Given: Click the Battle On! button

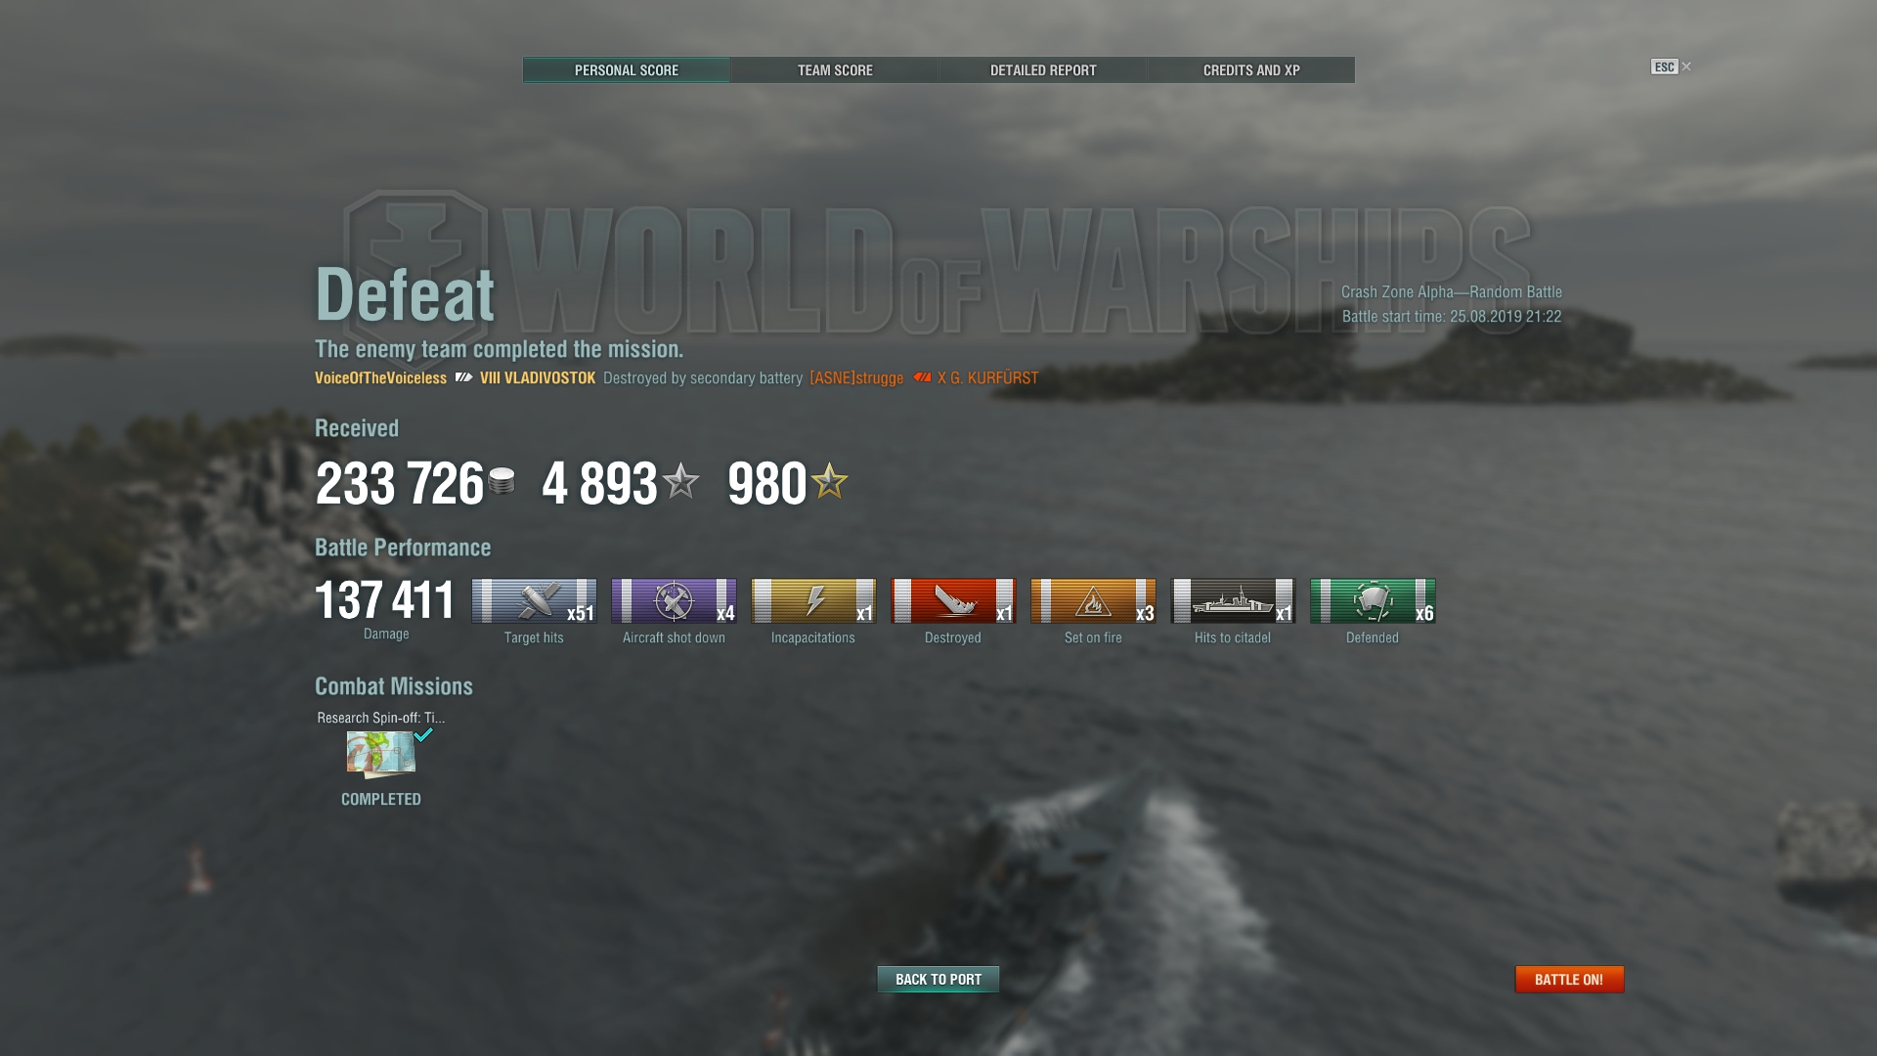Looking at the screenshot, I should point(1569,979).
